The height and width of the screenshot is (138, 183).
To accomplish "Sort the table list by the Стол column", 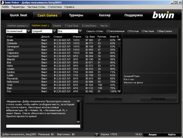I will (23, 37).
